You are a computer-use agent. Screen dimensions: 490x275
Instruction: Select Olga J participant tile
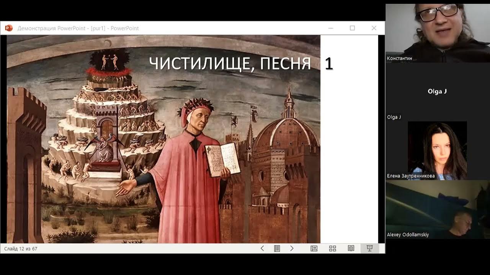[438, 92]
